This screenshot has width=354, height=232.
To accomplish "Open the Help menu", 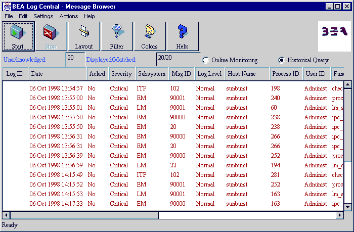I will click(x=90, y=16).
